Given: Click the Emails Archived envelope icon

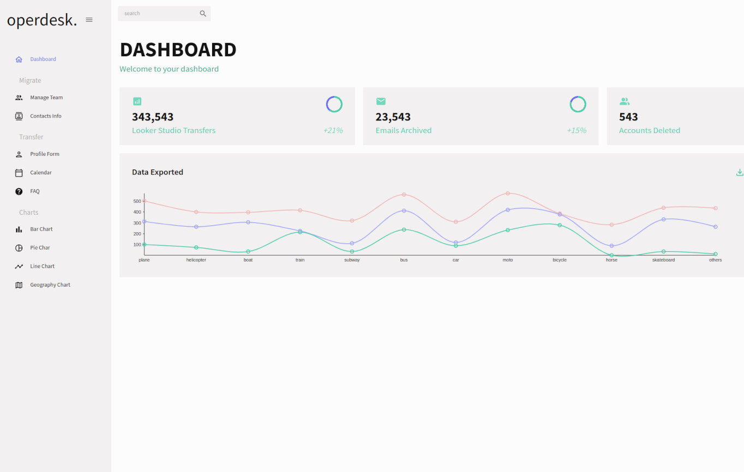Looking at the screenshot, I should 381,101.
